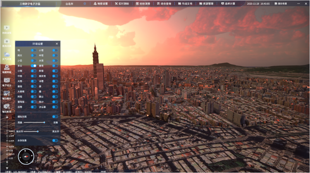Enable the 暴雨 switch
Image resolution: width=310 pixels, height=173 pixels.
pyautogui.click(x=34, y=86)
